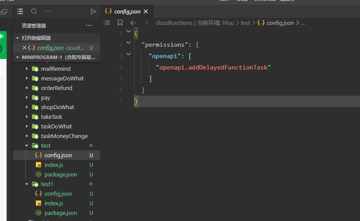Open the explorer list view icon
Viewport: 360px width, 221px height.
[20, 11]
